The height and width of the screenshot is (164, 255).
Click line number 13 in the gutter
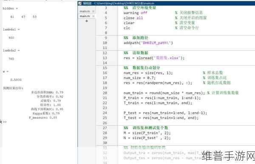point(105,58)
